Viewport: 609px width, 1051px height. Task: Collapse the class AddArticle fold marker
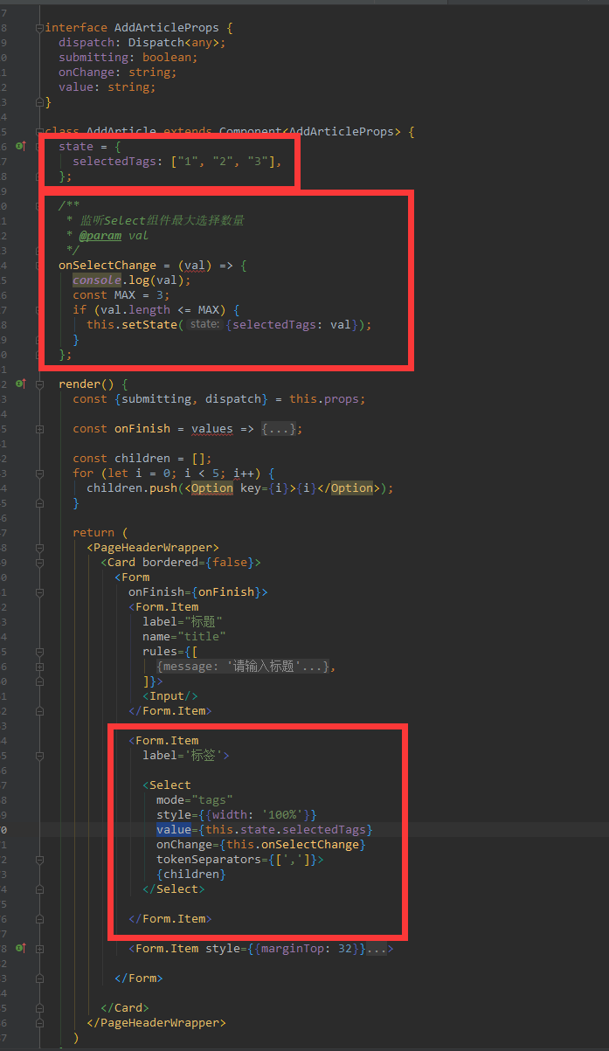pos(40,131)
